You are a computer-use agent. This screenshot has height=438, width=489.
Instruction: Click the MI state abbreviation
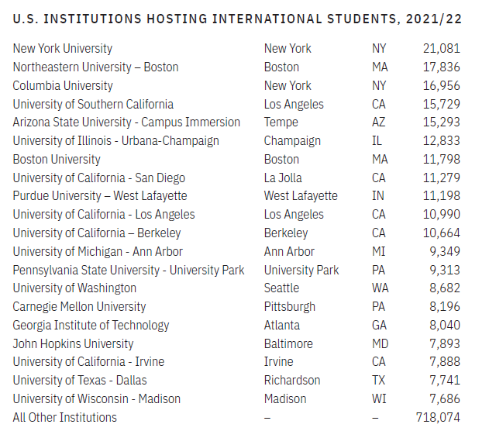point(379,252)
